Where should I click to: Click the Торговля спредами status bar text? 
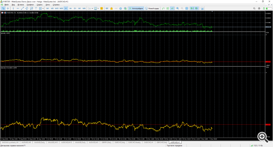pyautogui.click(x=174, y=146)
